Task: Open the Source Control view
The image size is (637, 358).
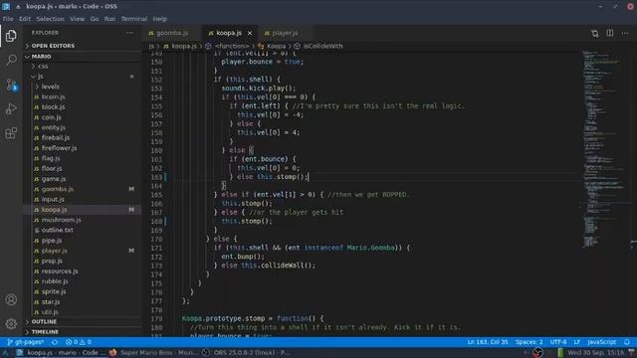Action: tap(11, 85)
